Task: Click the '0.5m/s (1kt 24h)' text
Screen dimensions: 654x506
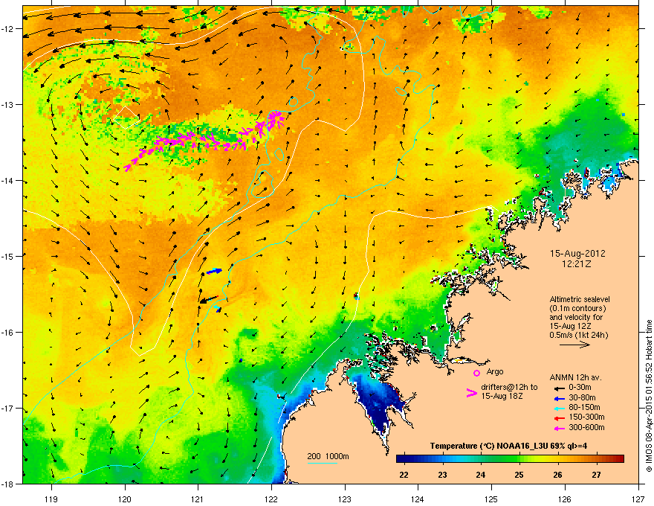Action: [579, 335]
